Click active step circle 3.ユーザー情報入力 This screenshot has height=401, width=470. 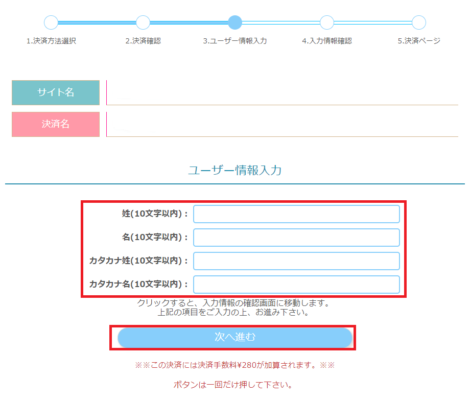coord(235,22)
